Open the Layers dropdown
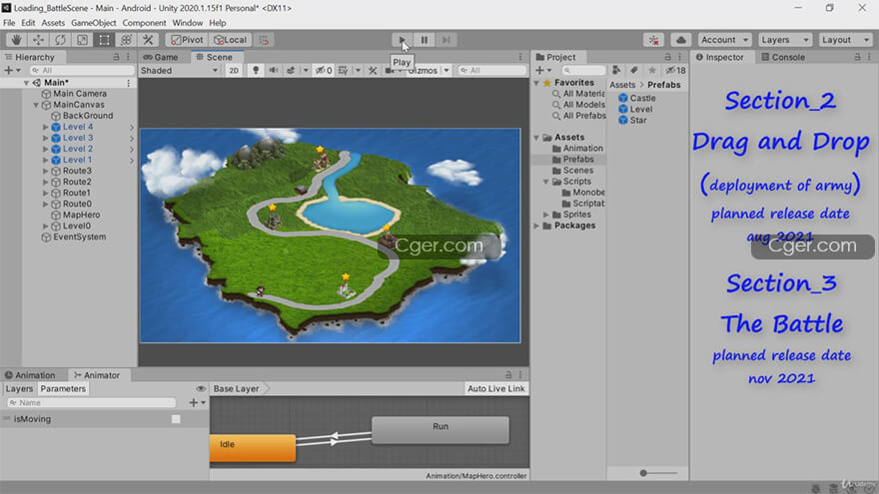The height and width of the screenshot is (494, 879). point(784,40)
